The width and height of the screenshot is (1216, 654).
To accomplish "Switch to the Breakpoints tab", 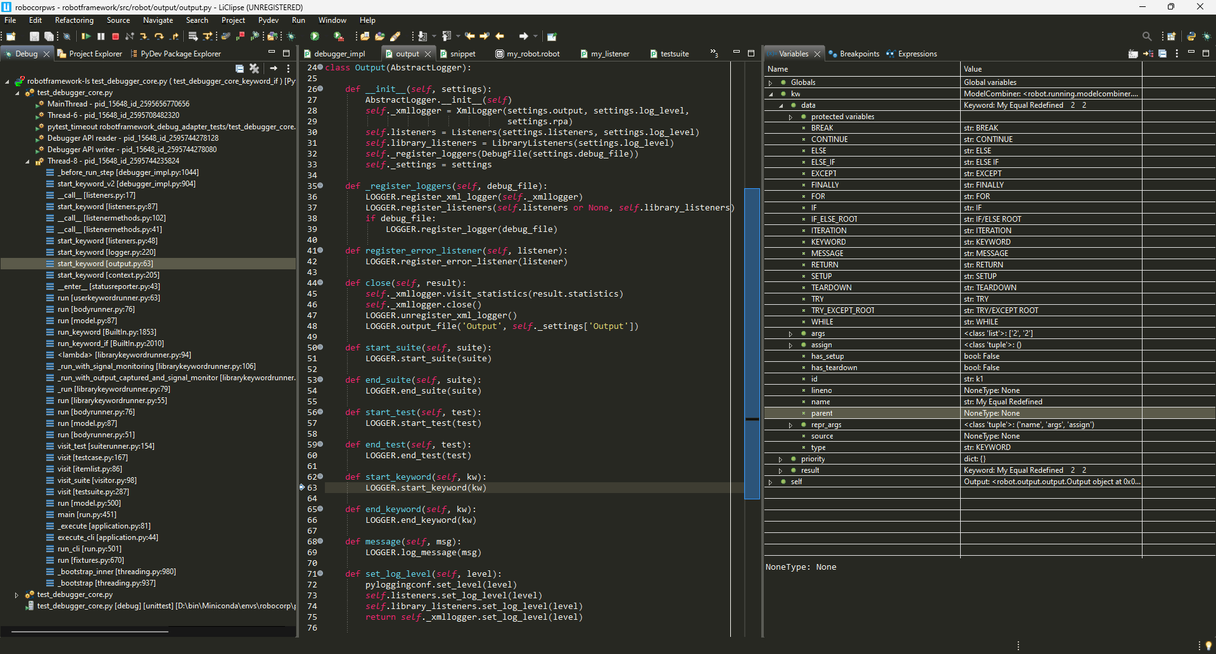I will 859,53.
